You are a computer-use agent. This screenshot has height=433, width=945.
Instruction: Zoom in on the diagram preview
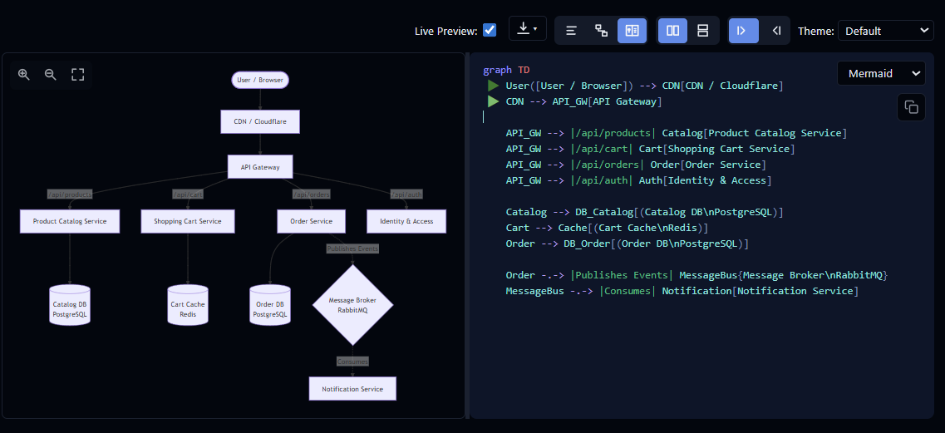tap(24, 75)
